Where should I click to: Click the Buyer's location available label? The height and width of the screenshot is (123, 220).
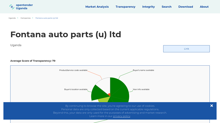click(x=76, y=89)
